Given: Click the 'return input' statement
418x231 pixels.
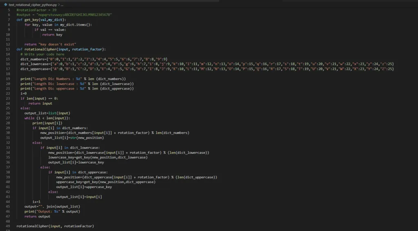Looking at the screenshot, I should (40, 103).
